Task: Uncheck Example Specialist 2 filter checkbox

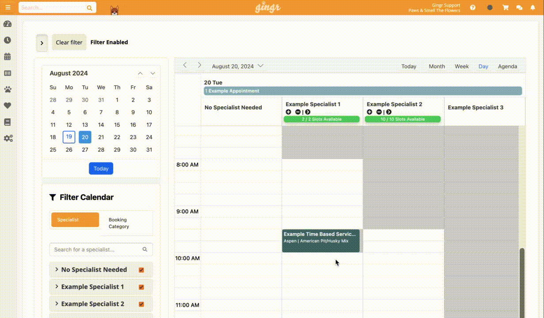Action: [142, 304]
